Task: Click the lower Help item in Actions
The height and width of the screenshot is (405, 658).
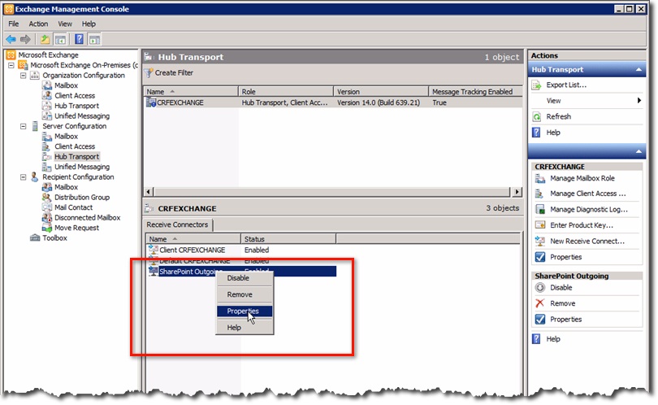Action: pos(553,339)
